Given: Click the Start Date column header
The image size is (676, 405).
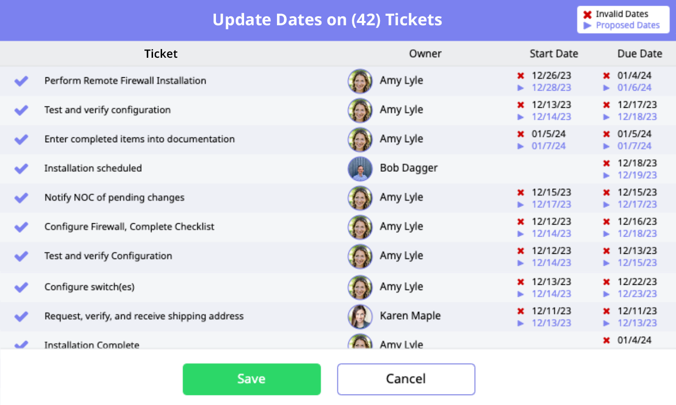Looking at the screenshot, I should pyautogui.click(x=553, y=53).
